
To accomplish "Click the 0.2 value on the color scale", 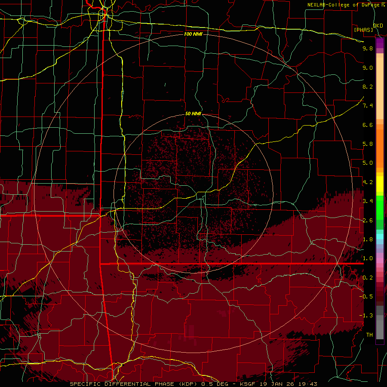I will [368, 278].
